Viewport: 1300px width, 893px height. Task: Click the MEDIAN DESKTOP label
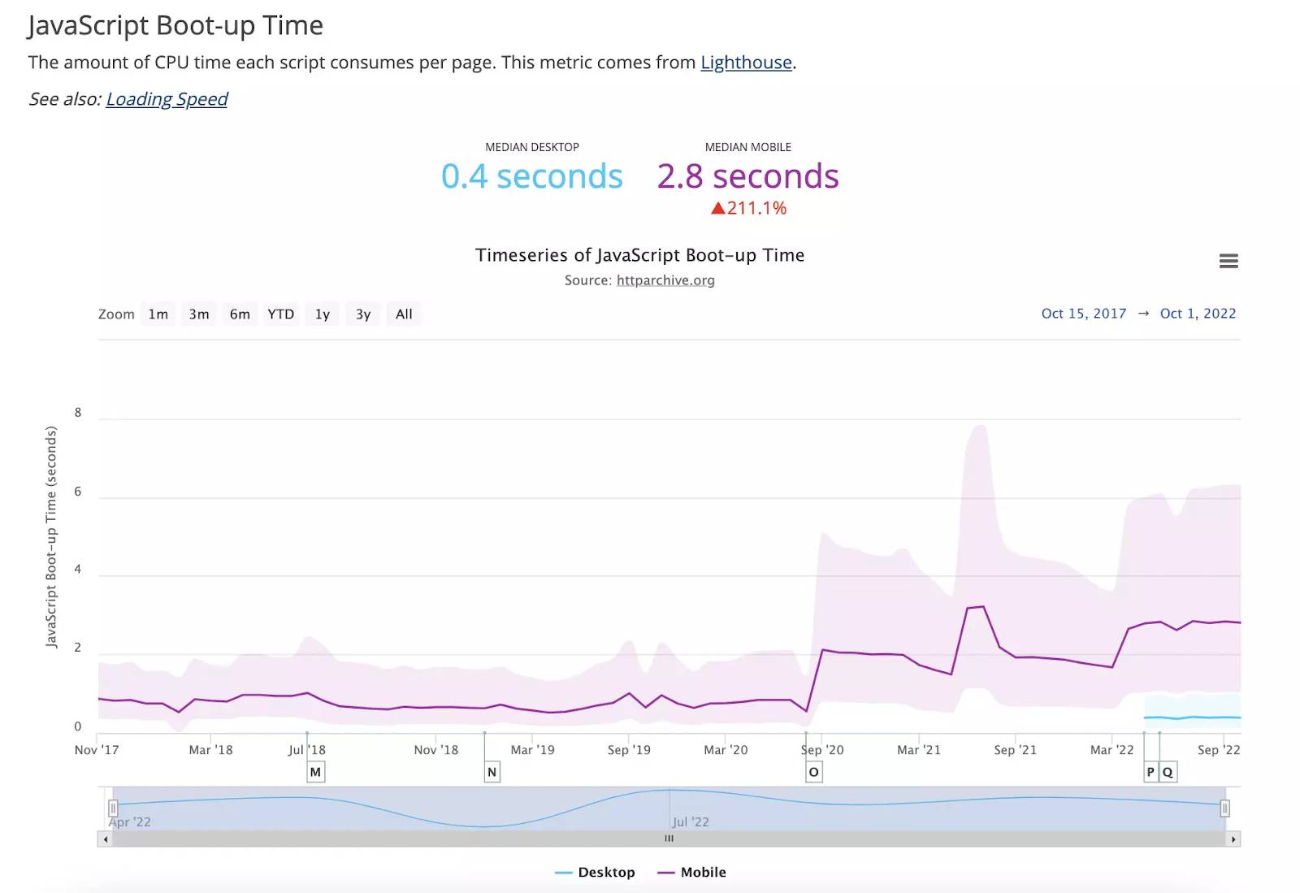click(x=532, y=147)
